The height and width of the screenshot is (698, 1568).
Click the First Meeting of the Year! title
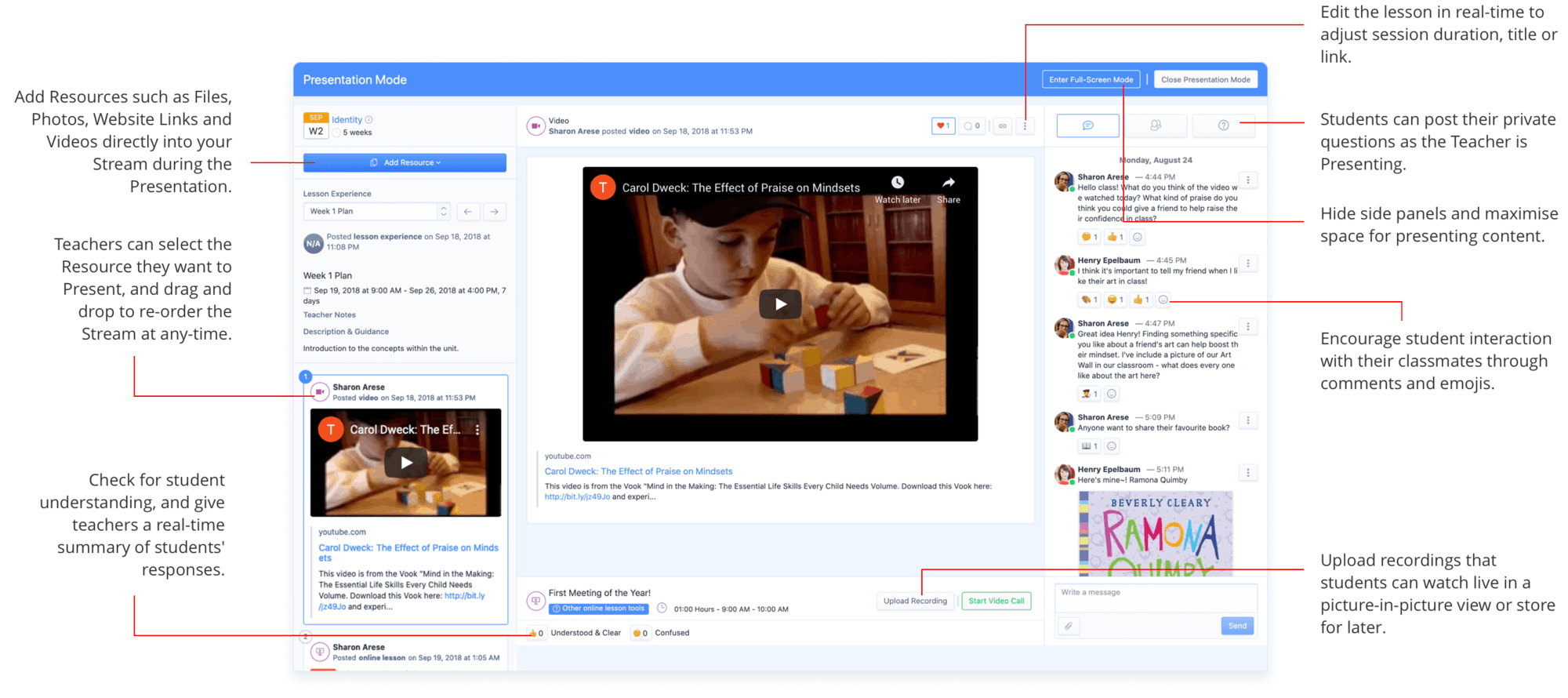coord(600,593)
